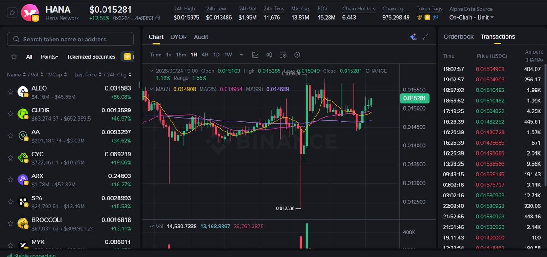Copy the contract address 0x6261...4e8353
This screenshot has height=257, width=547.
click(x=157, y=18)
